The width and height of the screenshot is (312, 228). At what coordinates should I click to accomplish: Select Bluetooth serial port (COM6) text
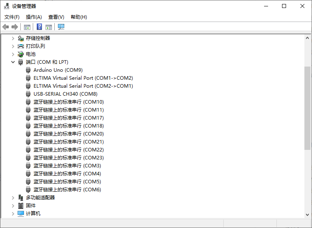[x=67, y=189]
